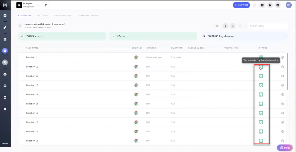
Task: Select the Function 10 test name
Action: coord(32,67)
